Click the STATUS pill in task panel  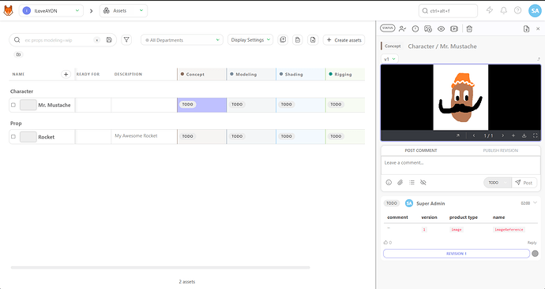pyautogui.click(x=388, y=28)
